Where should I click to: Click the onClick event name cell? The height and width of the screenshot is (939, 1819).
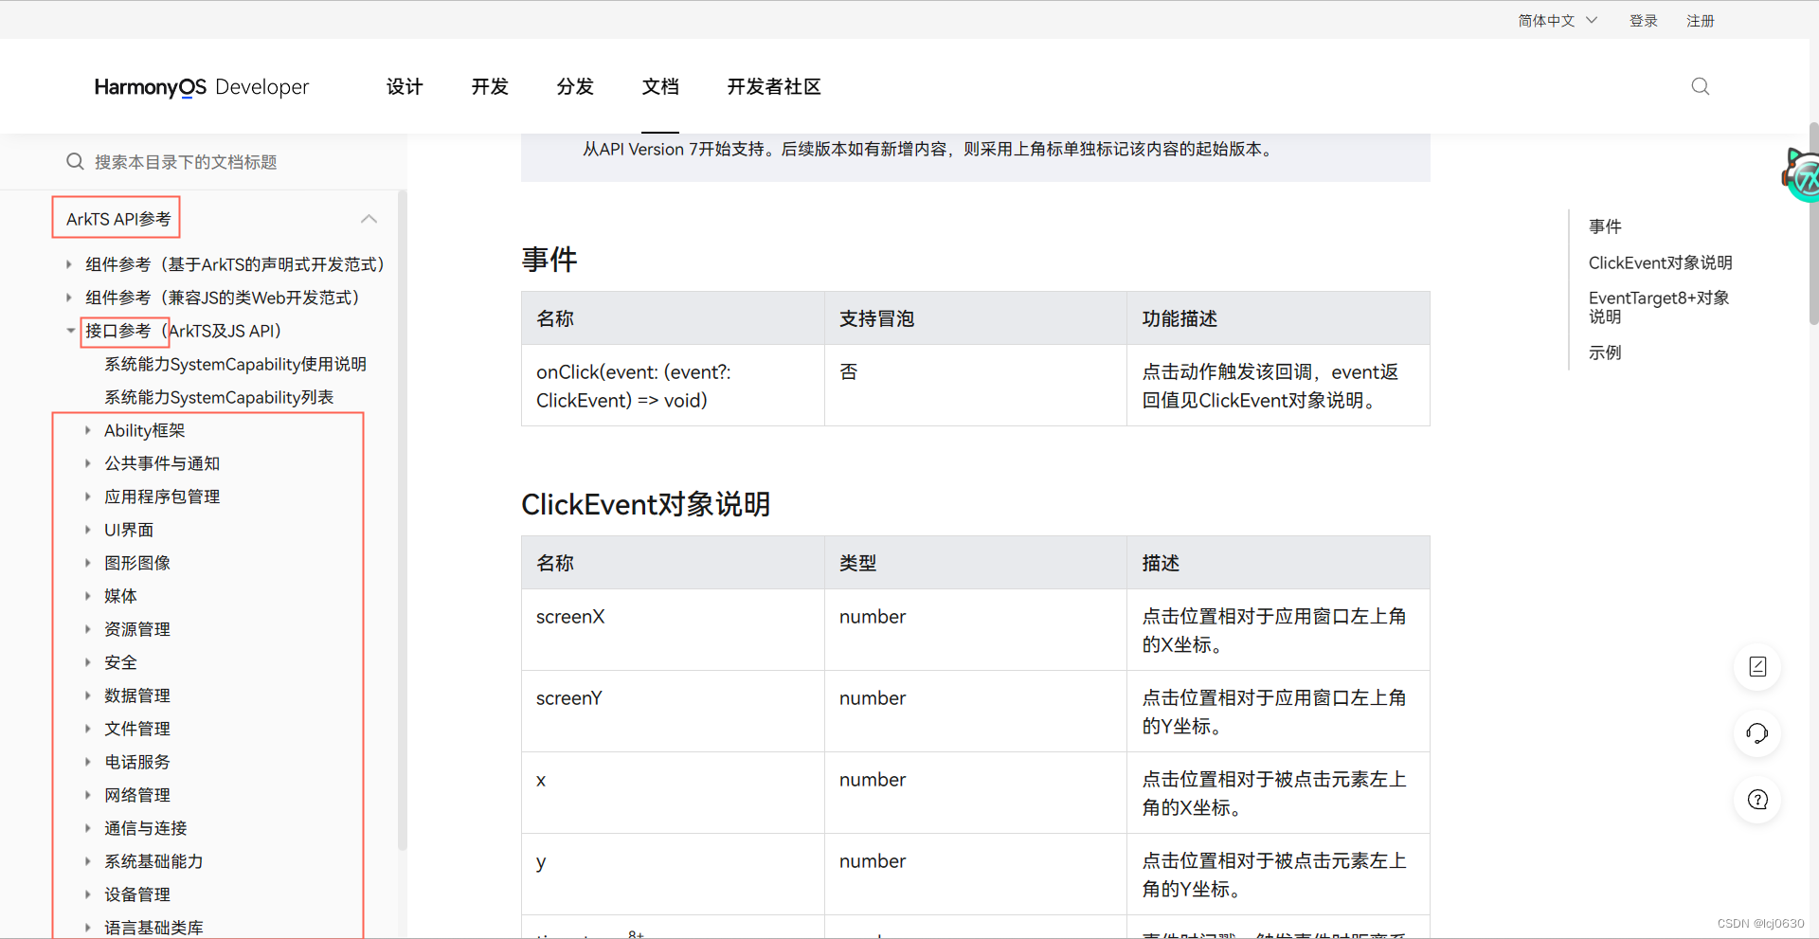673,386
